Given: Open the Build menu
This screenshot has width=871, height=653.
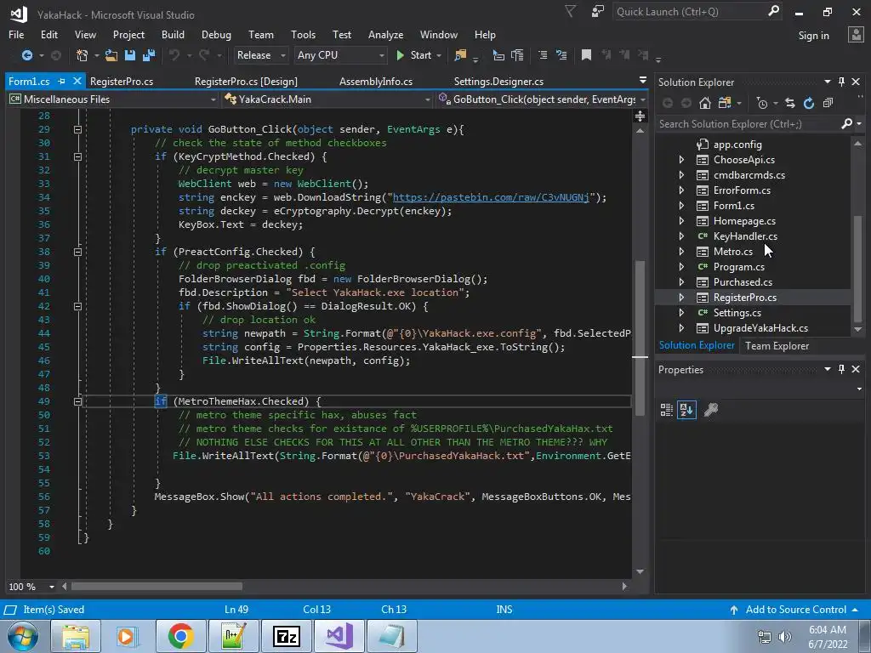Looking at the screenshot, I should click(x=173, y=34).
